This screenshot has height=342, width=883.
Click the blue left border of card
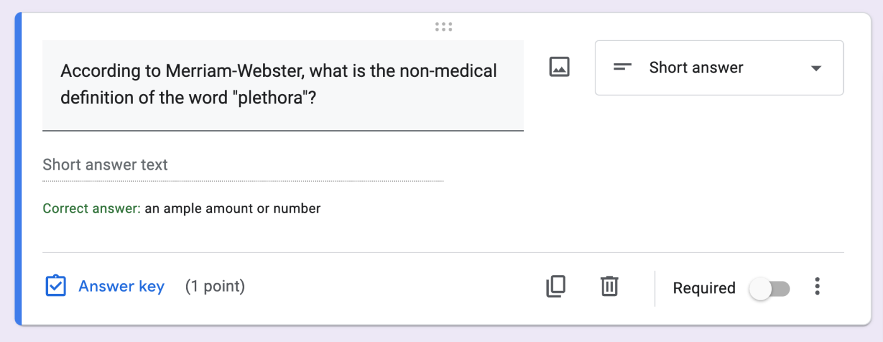point(18,169)
